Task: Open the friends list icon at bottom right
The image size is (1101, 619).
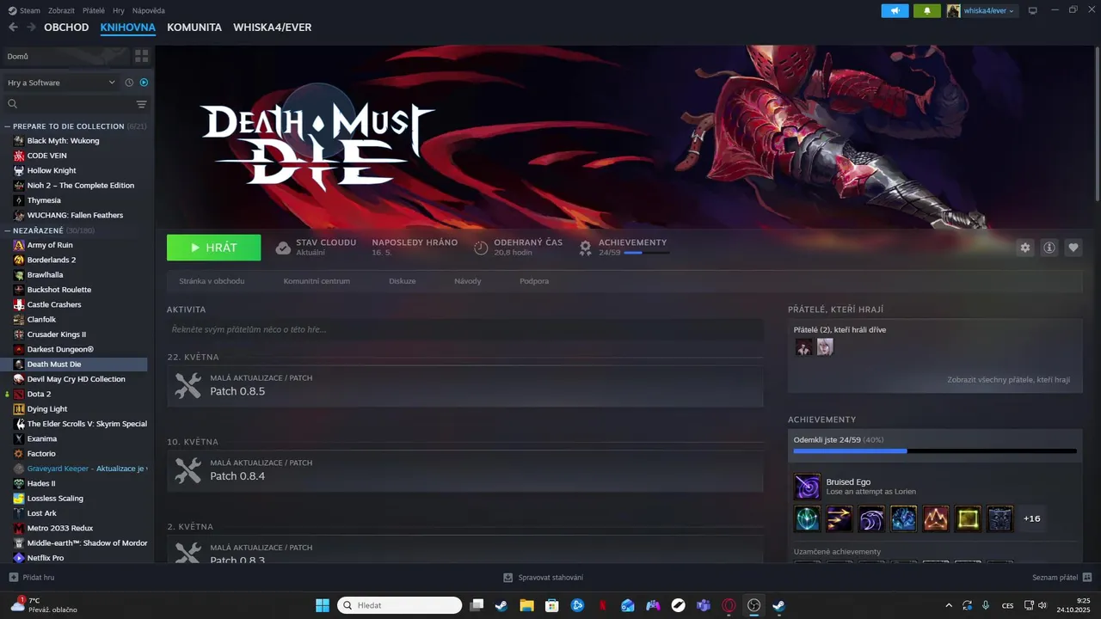Action: (1087, 577)
